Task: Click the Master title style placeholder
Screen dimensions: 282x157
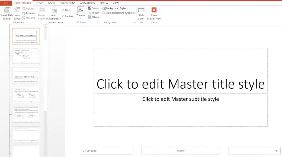Action: 181,71
